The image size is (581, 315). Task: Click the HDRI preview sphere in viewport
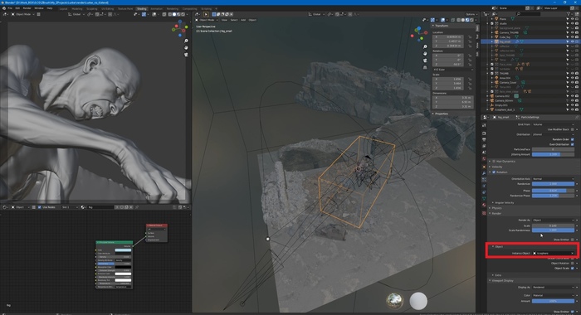pyautogui.click(x=394, y=301)
